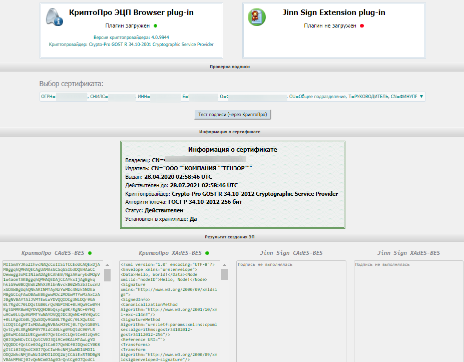Click the Выдан: 28.04.2020 02:58:46 UTC line
The width and height of the screenshot is (464, 362).
pyautogui.click(x=169, y=177)
